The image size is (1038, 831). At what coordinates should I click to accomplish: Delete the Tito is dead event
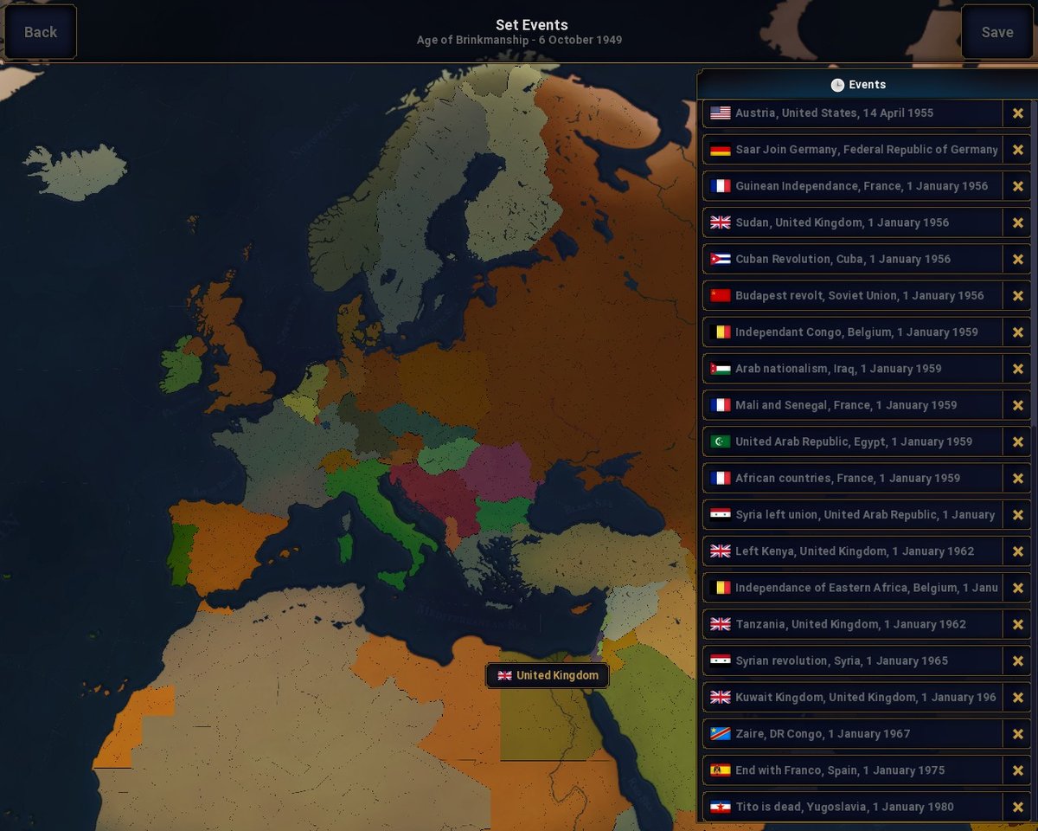click(1017, 807)
